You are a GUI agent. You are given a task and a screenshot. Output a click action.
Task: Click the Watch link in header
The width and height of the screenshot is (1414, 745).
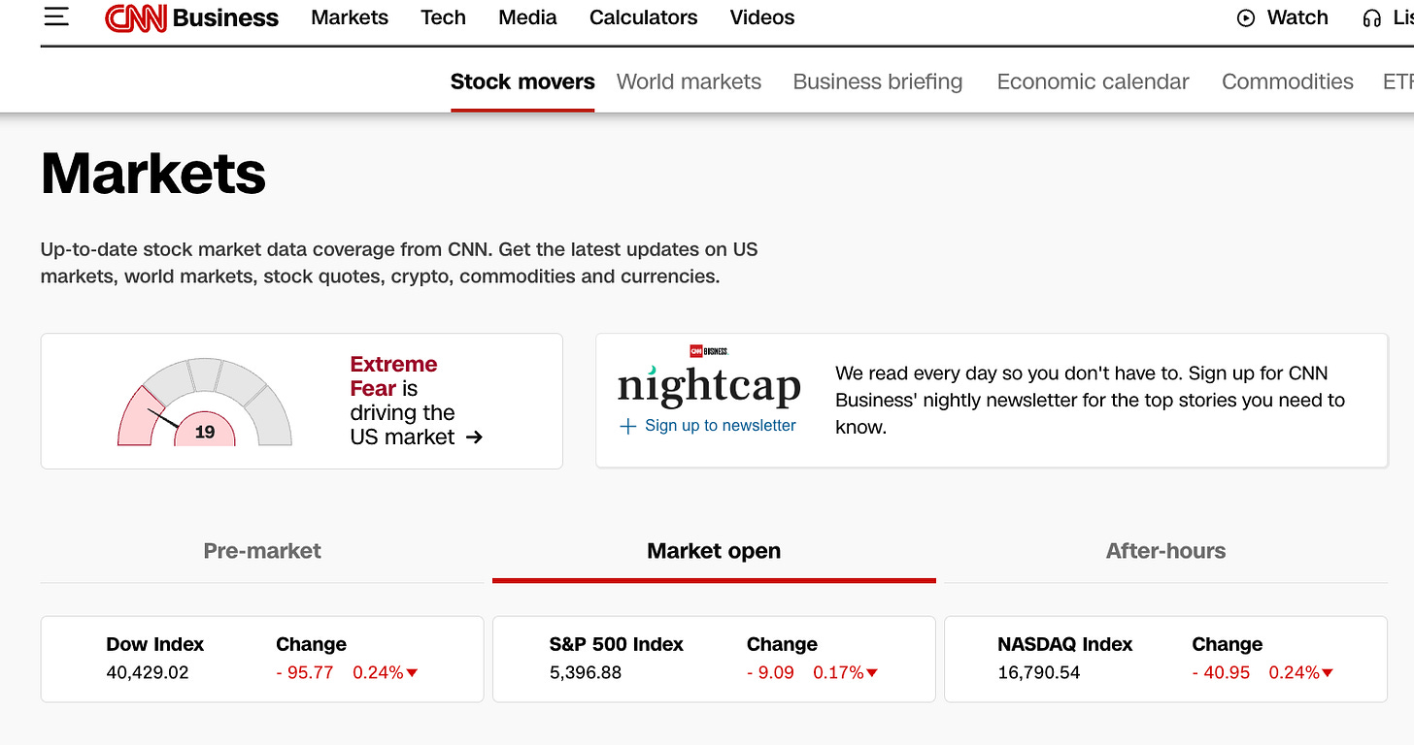1297,17
